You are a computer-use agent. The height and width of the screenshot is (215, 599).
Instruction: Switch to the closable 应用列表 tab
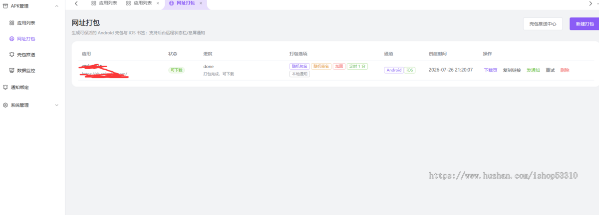point(139,3)
